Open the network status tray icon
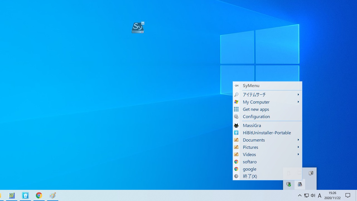357x201 pixels. pyautogui.click(x=306, y=195)
